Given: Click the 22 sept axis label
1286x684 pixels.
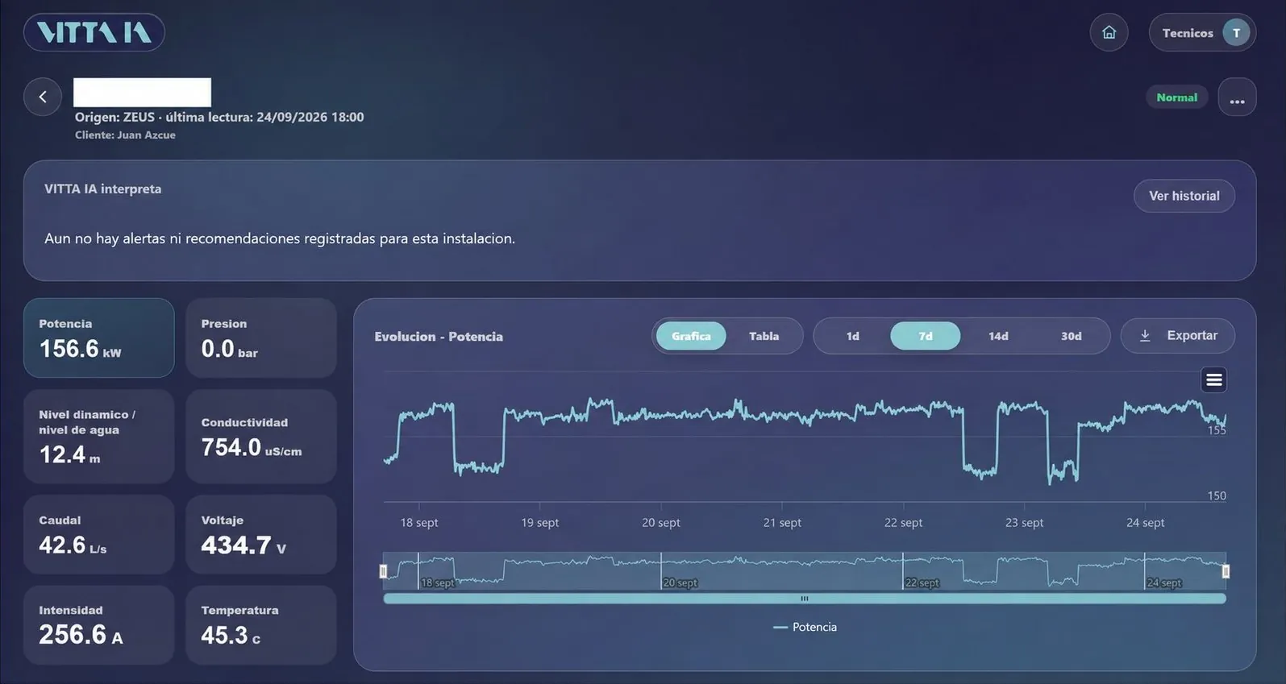Looking at the screenshot, I should tap(903, 523).
